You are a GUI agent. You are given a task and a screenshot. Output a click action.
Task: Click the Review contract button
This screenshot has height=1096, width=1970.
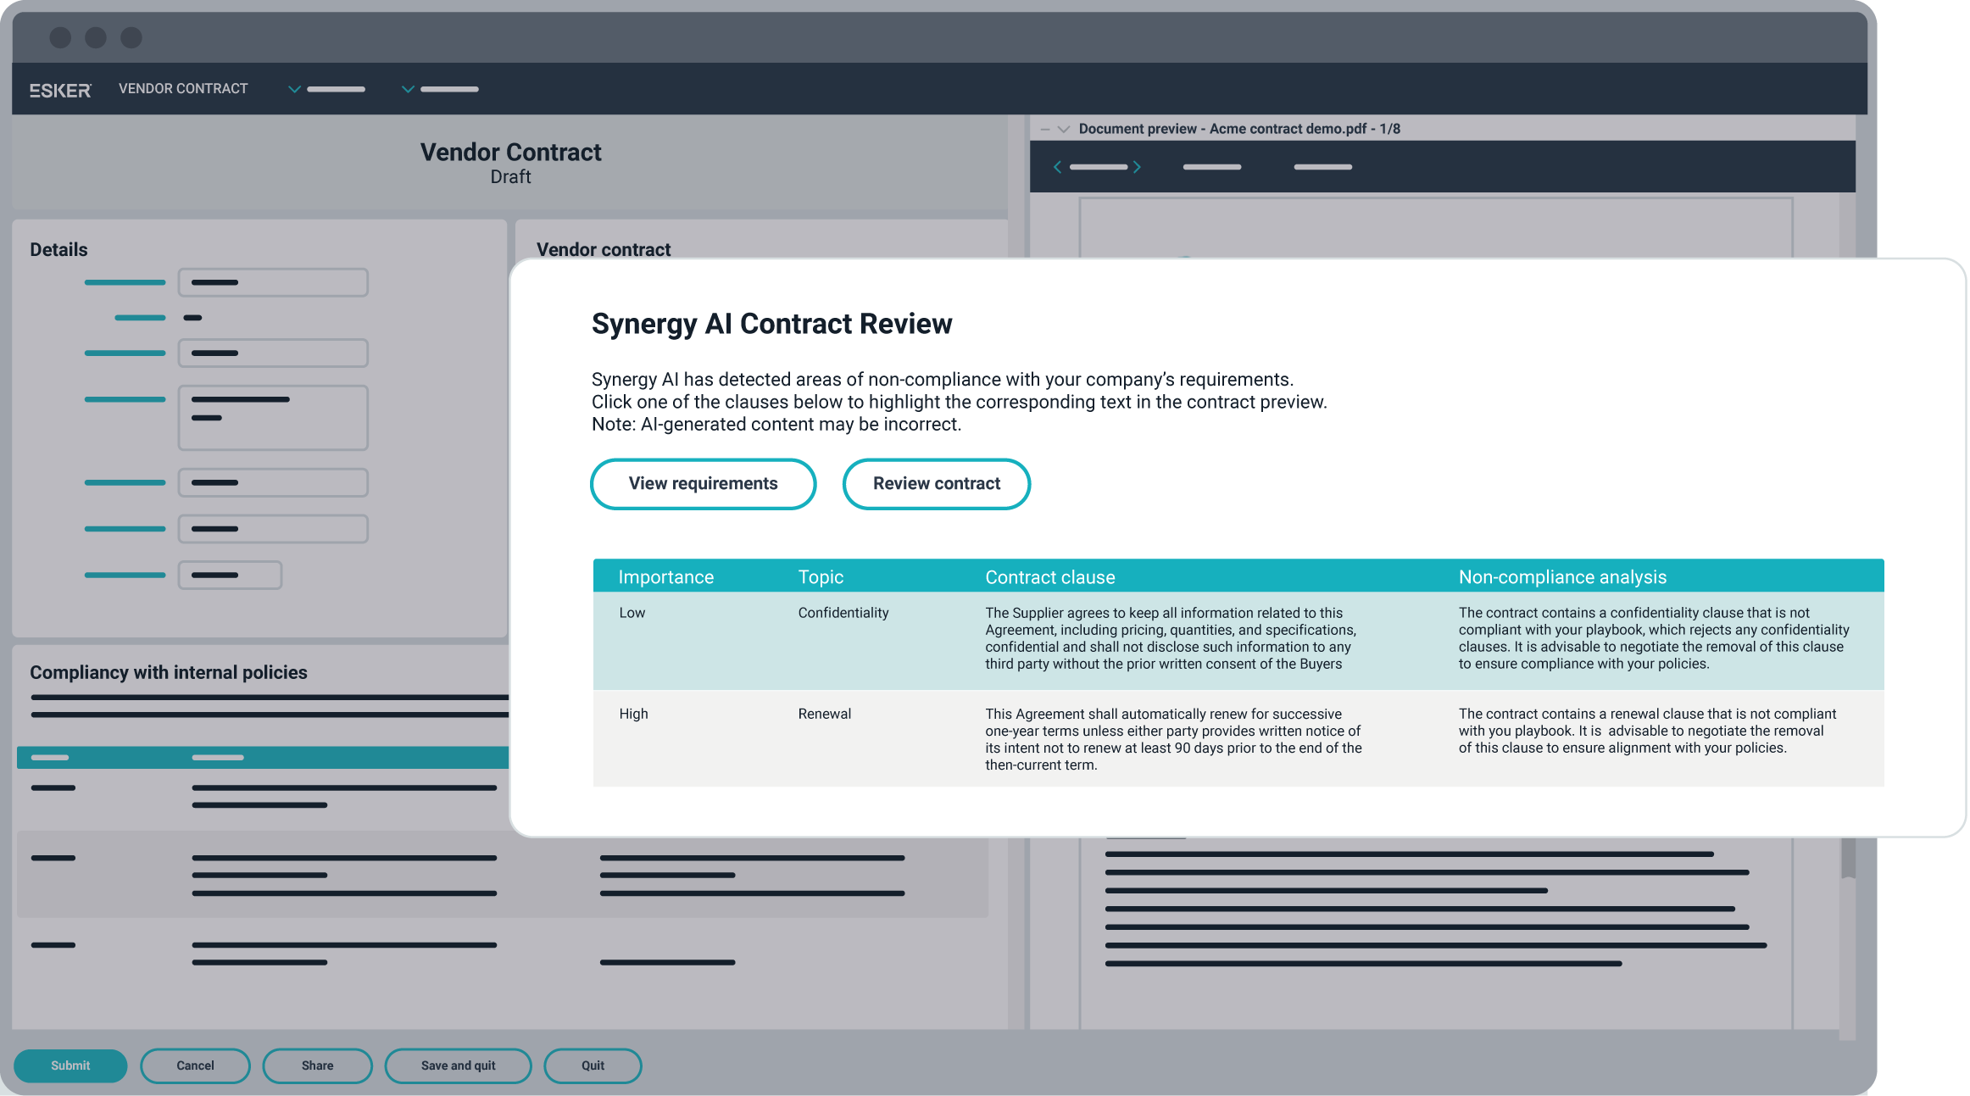(936, 484)
